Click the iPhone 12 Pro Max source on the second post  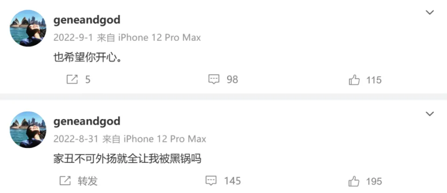click(164, 139)
